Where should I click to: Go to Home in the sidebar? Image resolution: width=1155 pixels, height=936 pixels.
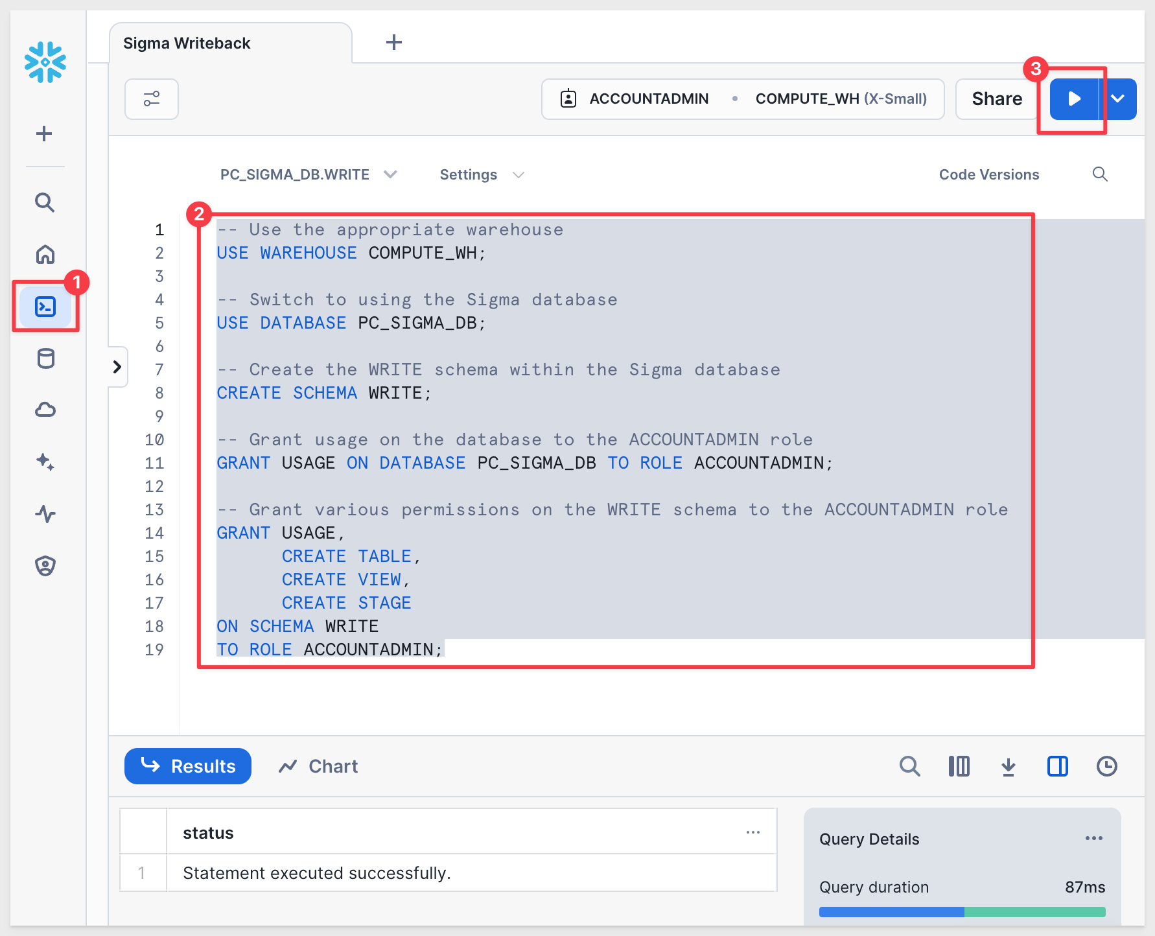click(45, 254)
